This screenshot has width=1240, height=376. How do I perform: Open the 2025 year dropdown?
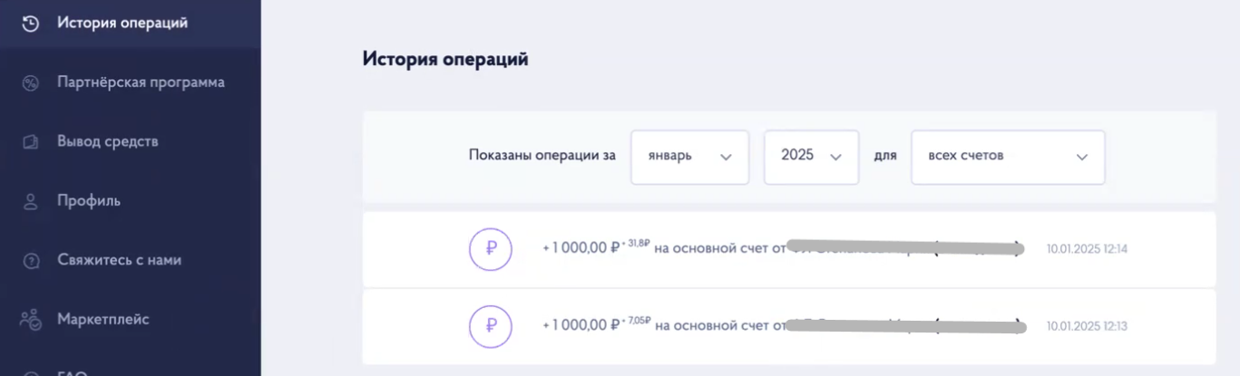coord(812,157)
